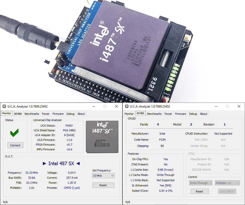Switch to Benchmarks tab in left window

[32, 114]
